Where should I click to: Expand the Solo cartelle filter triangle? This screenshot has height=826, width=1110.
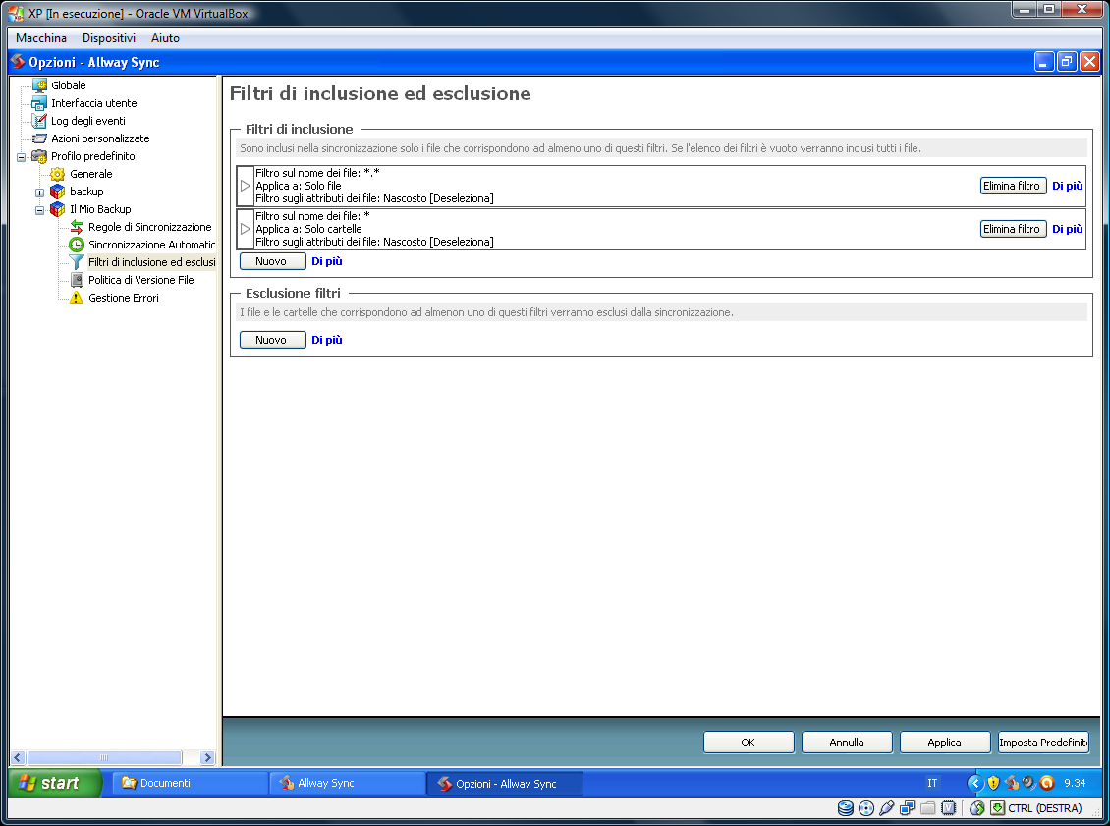pyautogui.click(x=245, y=229)
